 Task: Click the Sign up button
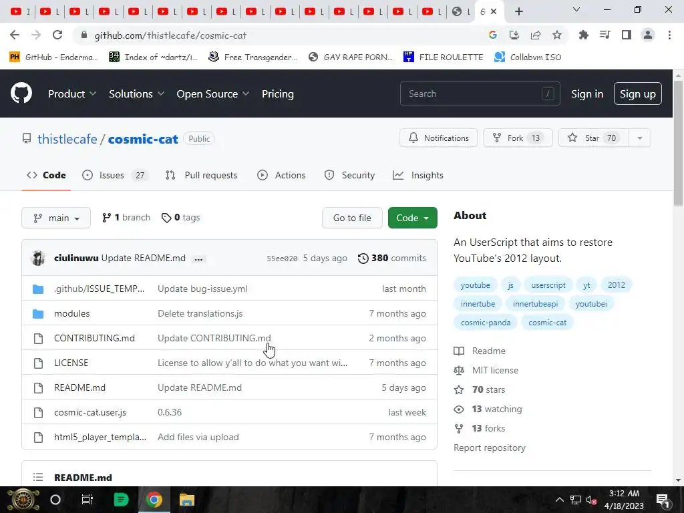coord(637,94)
